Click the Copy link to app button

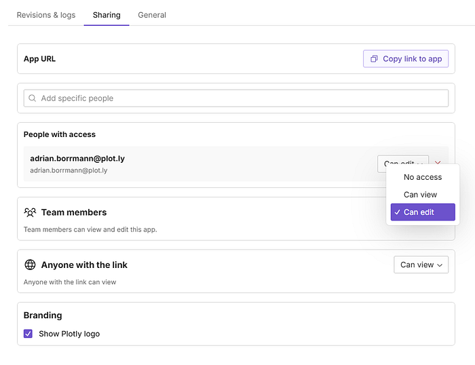tap(406, 59)
